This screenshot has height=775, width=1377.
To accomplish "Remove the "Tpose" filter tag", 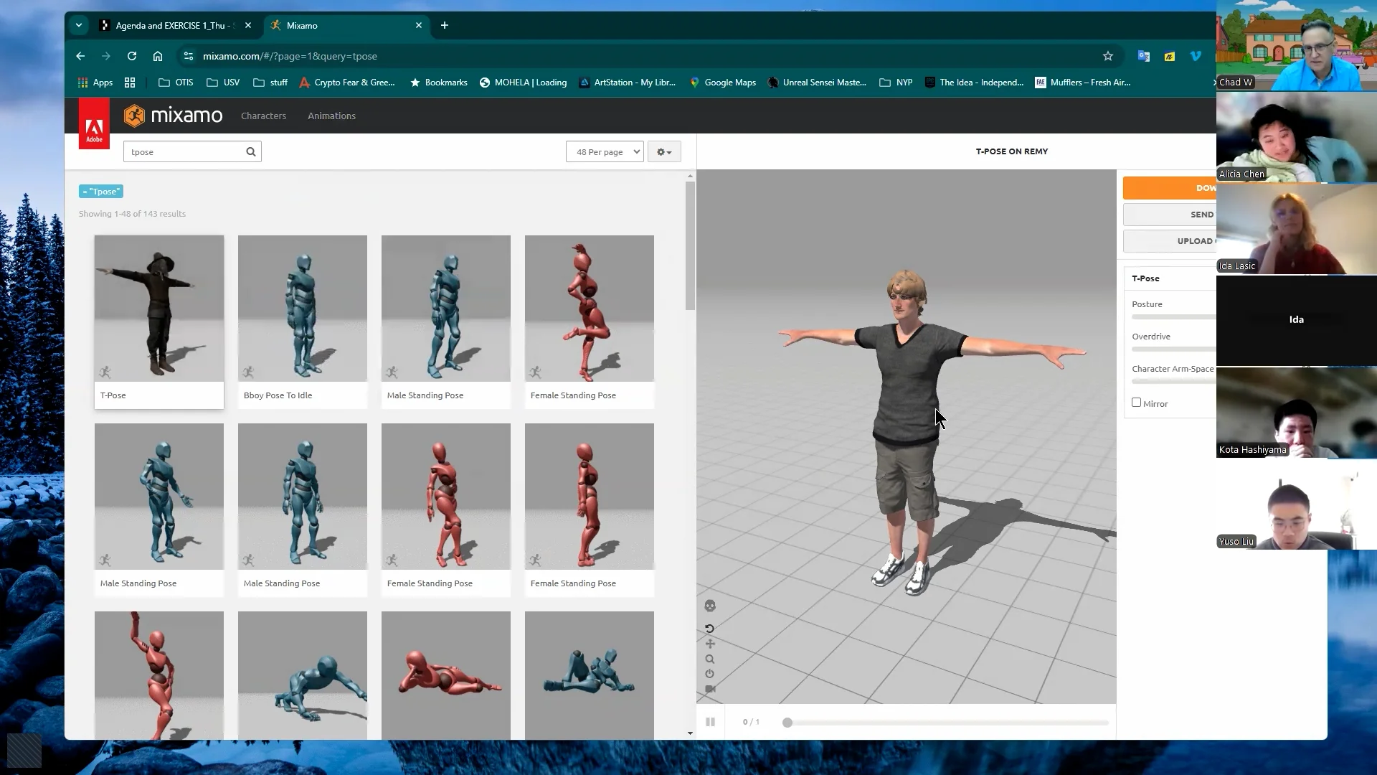I will 85,192.
